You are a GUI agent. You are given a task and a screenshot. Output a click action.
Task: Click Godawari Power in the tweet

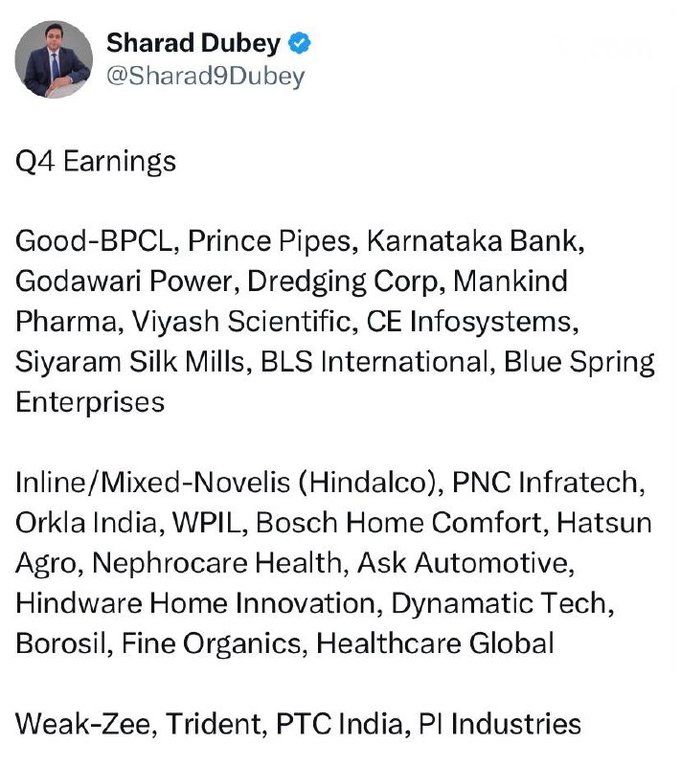[124, 282]
